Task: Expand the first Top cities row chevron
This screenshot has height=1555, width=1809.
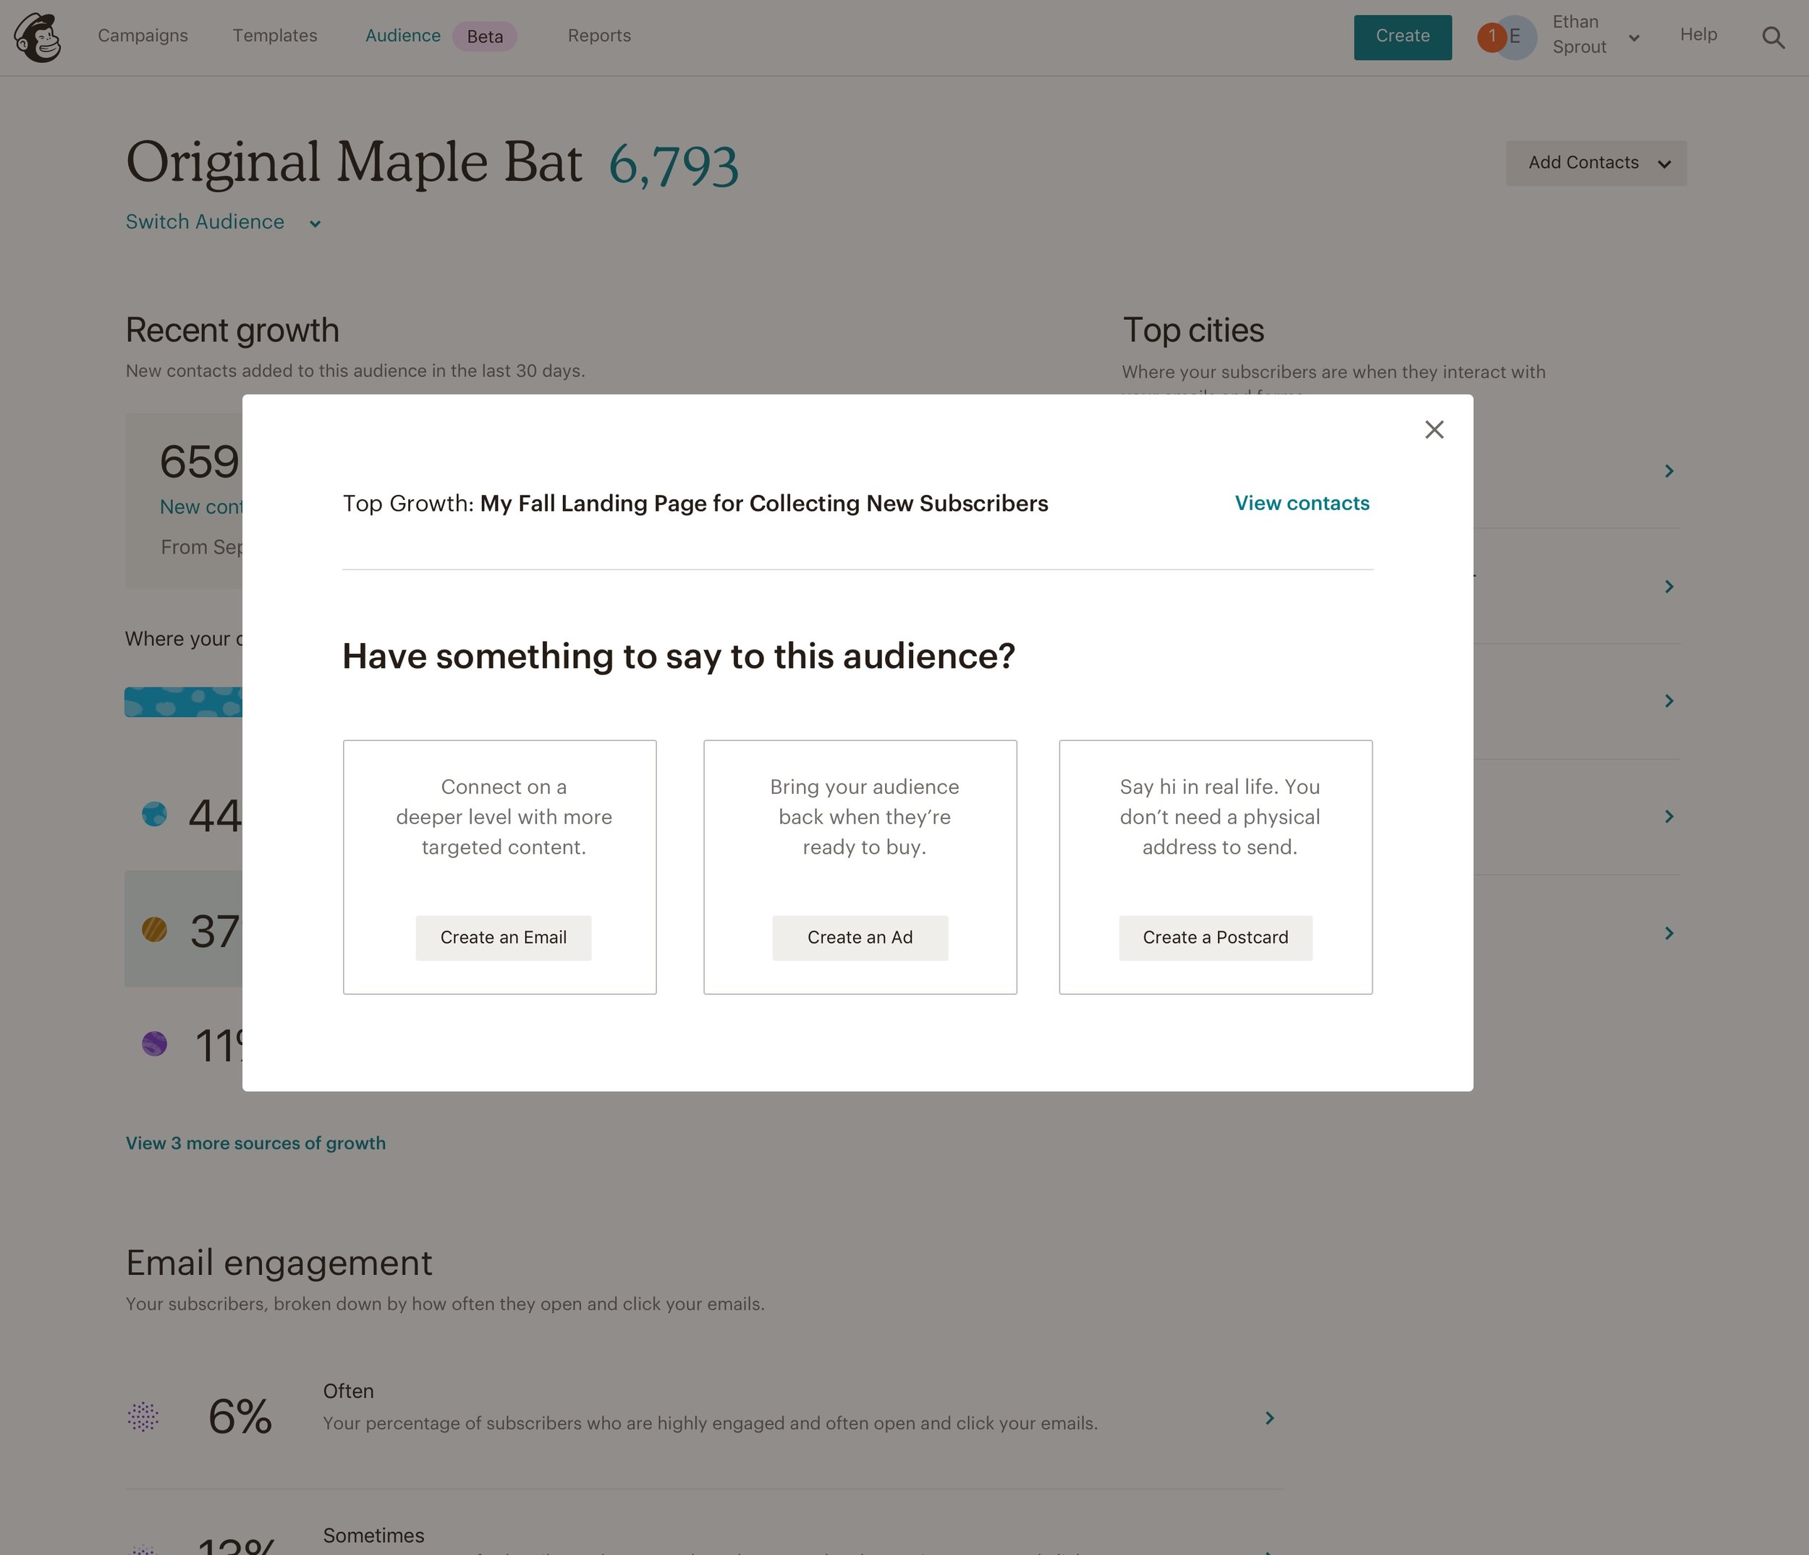Action: click(1669, 472)
